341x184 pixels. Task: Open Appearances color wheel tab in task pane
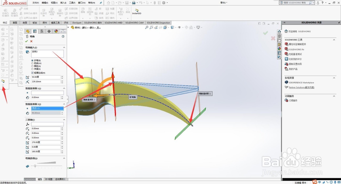279,49
